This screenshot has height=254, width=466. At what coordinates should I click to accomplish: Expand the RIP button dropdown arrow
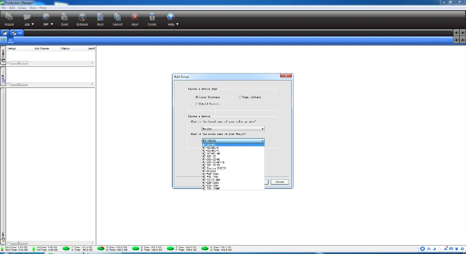click(52, 24)
